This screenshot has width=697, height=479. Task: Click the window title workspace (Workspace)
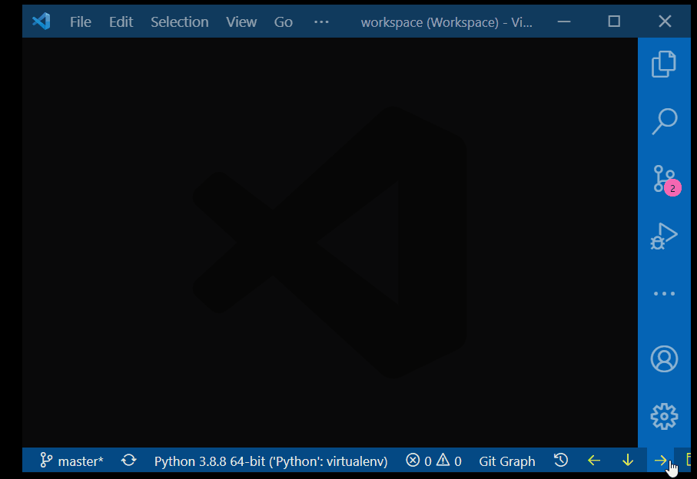(x=446, y=22)
